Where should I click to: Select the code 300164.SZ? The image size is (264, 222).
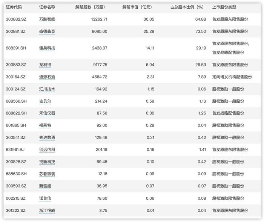[16, 77]
